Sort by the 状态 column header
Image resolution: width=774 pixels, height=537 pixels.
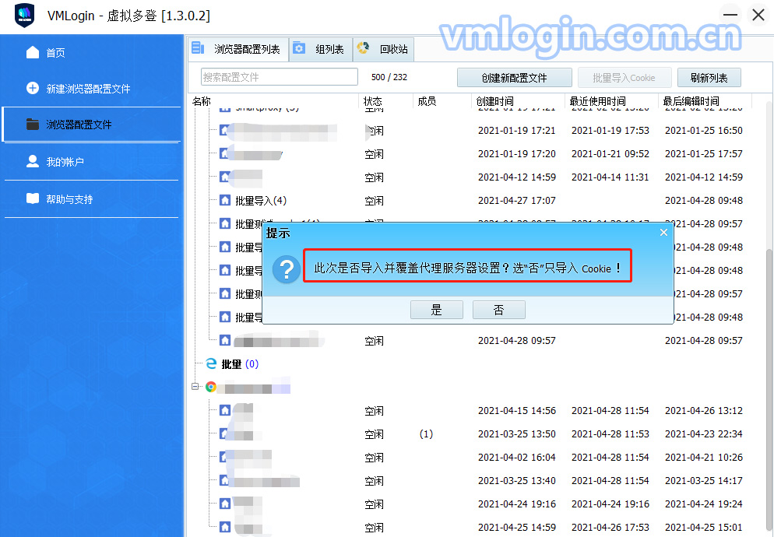point(373,101)
